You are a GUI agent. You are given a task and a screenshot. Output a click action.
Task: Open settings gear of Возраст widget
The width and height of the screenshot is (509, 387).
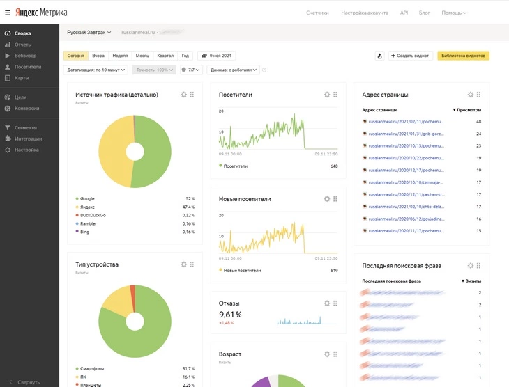pyautogui.click(x=327, y=354)
